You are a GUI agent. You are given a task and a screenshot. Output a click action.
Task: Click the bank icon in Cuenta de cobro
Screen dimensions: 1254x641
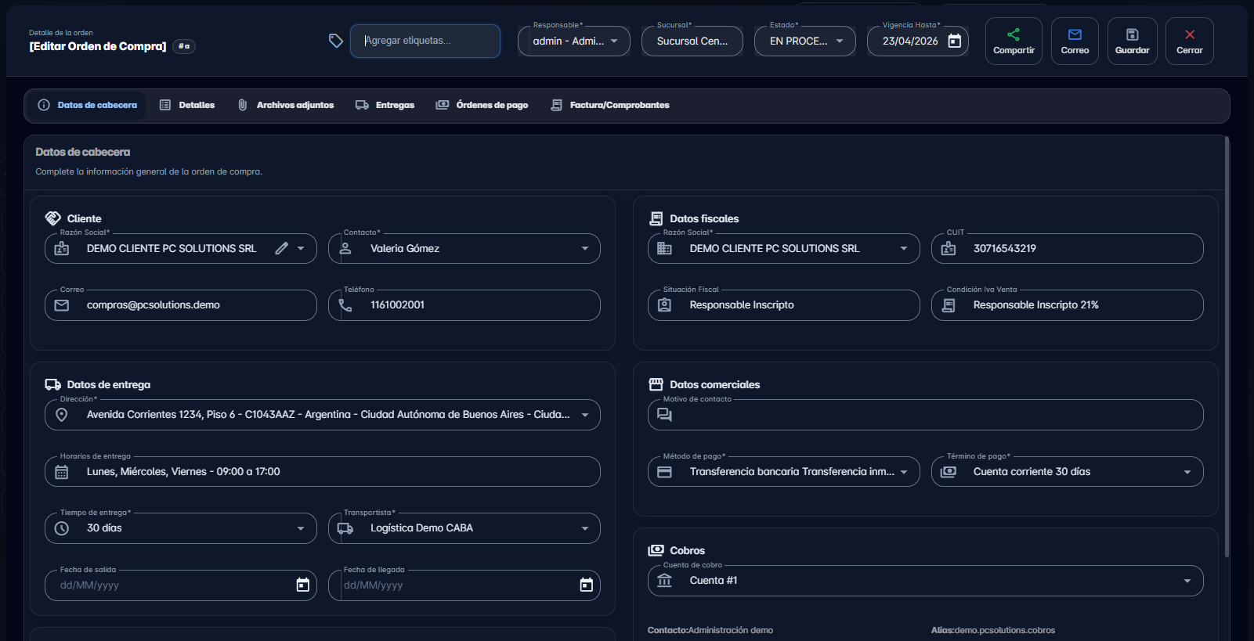point(665,581)
